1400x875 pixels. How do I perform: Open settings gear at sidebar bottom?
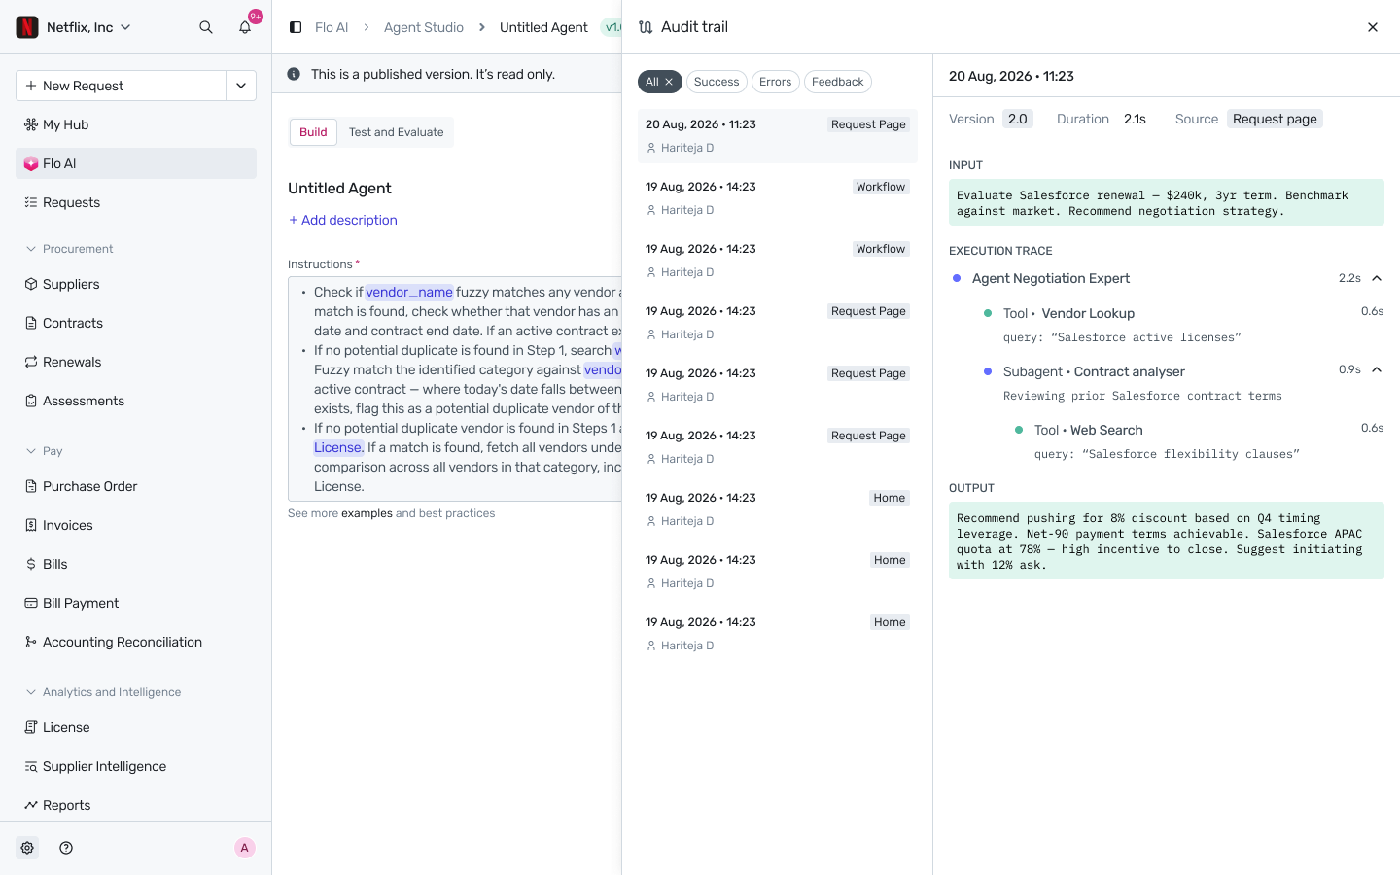[27, 848]
